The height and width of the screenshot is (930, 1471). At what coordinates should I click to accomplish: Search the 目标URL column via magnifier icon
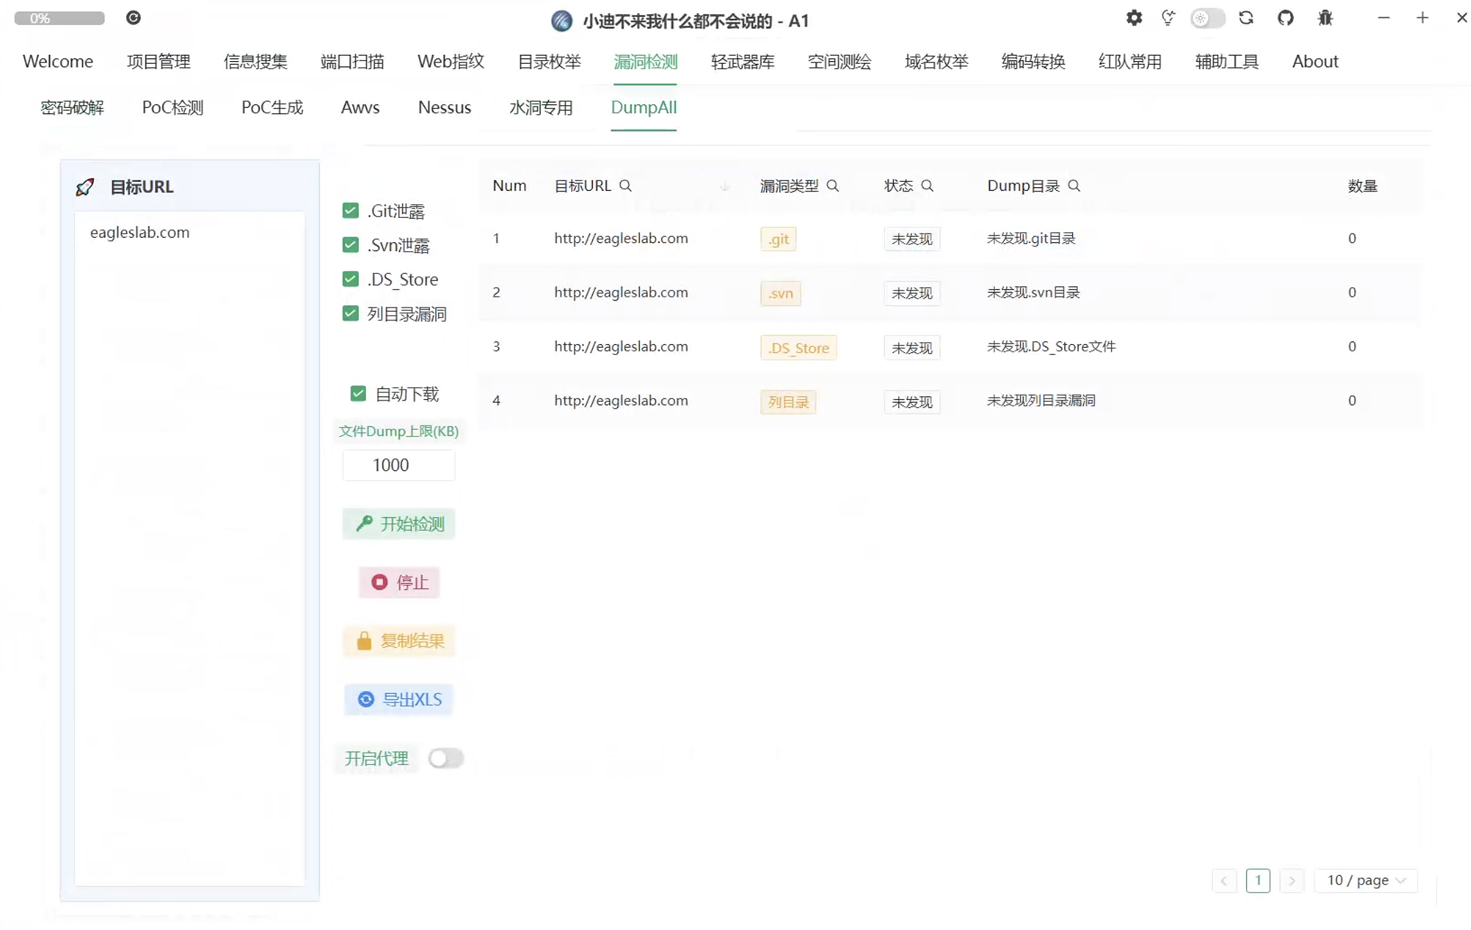point(625,186)
